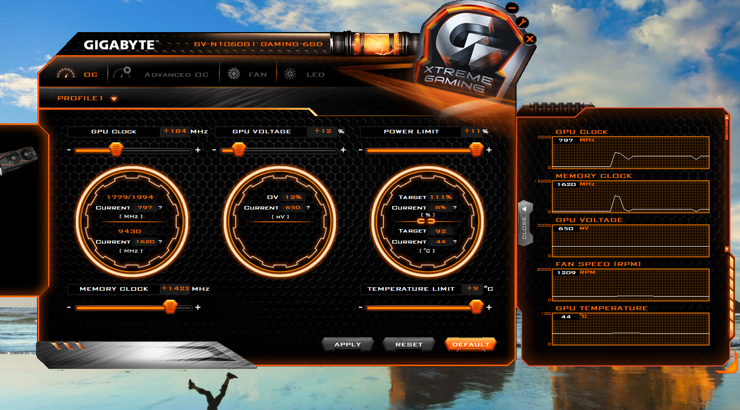Decrease GPU Clock with minus button
The image size is (740, 410).
[69, 150]
